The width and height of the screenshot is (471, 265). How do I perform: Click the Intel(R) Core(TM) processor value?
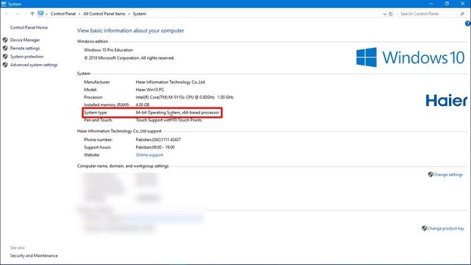[185, 97]
